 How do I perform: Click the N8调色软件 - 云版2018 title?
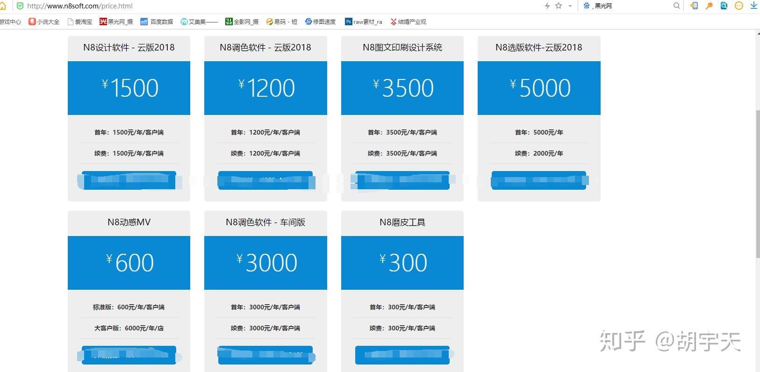pyautogui.click(x=265, y=47)
